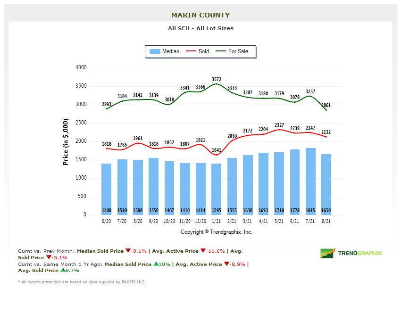Click the blue Median legend swatch
This screenshot has height=330, width=401.
click(155, 51)
